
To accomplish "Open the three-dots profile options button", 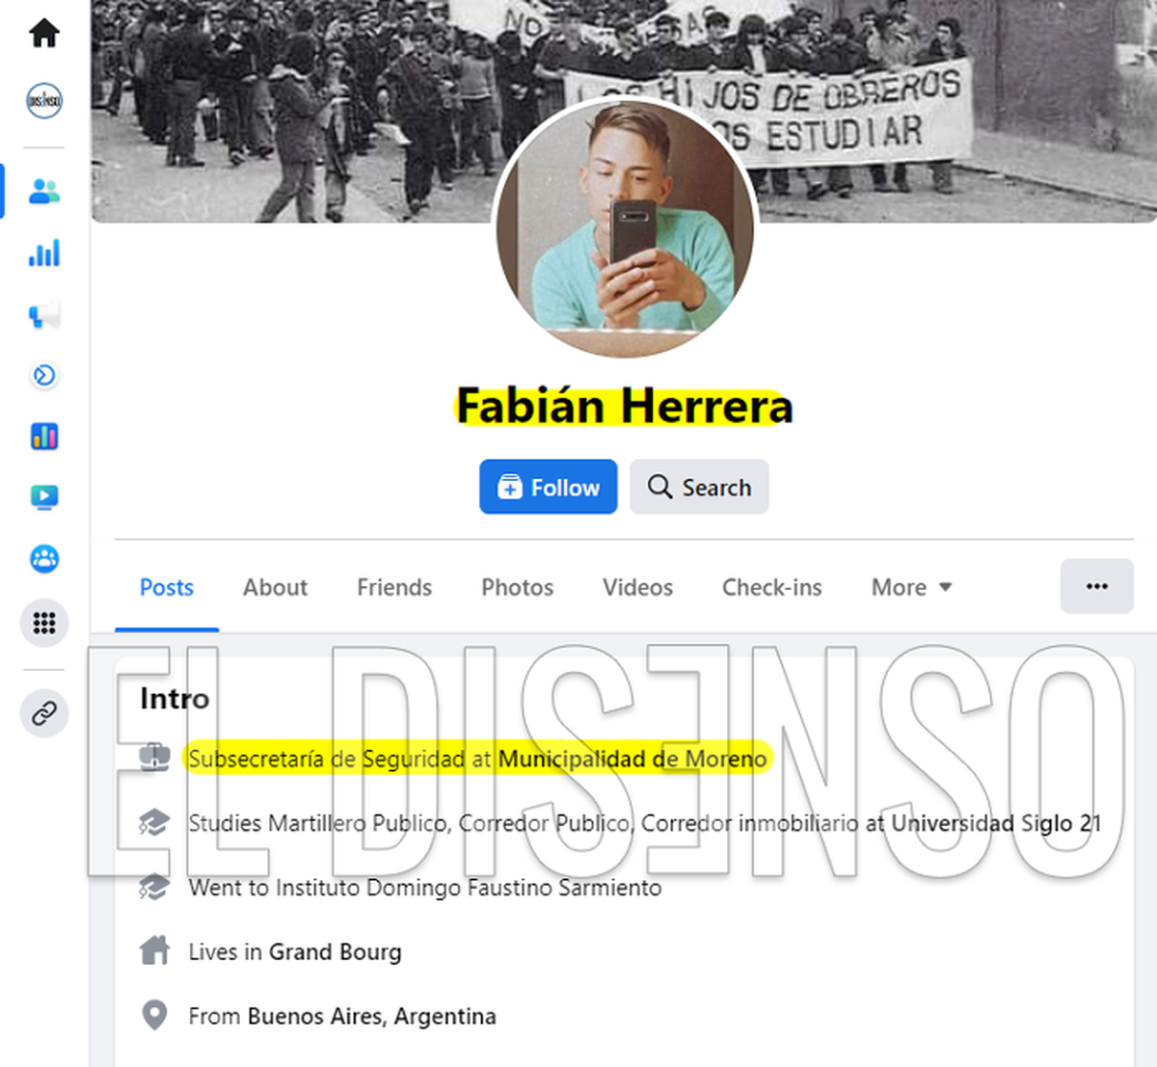I will (1096, 586).
